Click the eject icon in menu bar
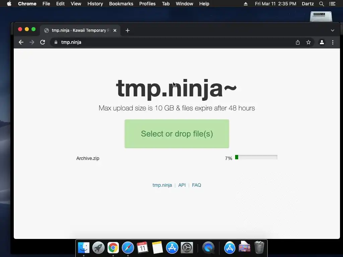The image size is (343, 257). tap(246, 4)
